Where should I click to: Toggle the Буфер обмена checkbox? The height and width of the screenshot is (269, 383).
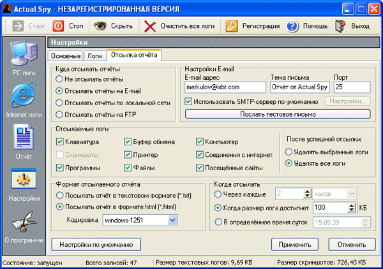128,142
